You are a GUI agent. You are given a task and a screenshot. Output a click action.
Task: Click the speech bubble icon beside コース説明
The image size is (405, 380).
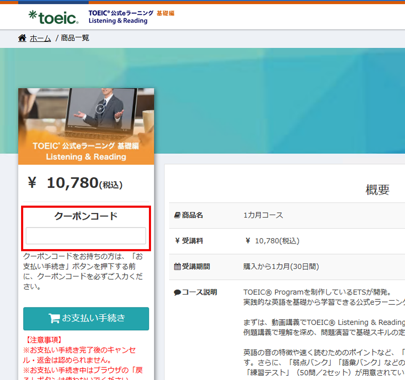tap(177, 293)
